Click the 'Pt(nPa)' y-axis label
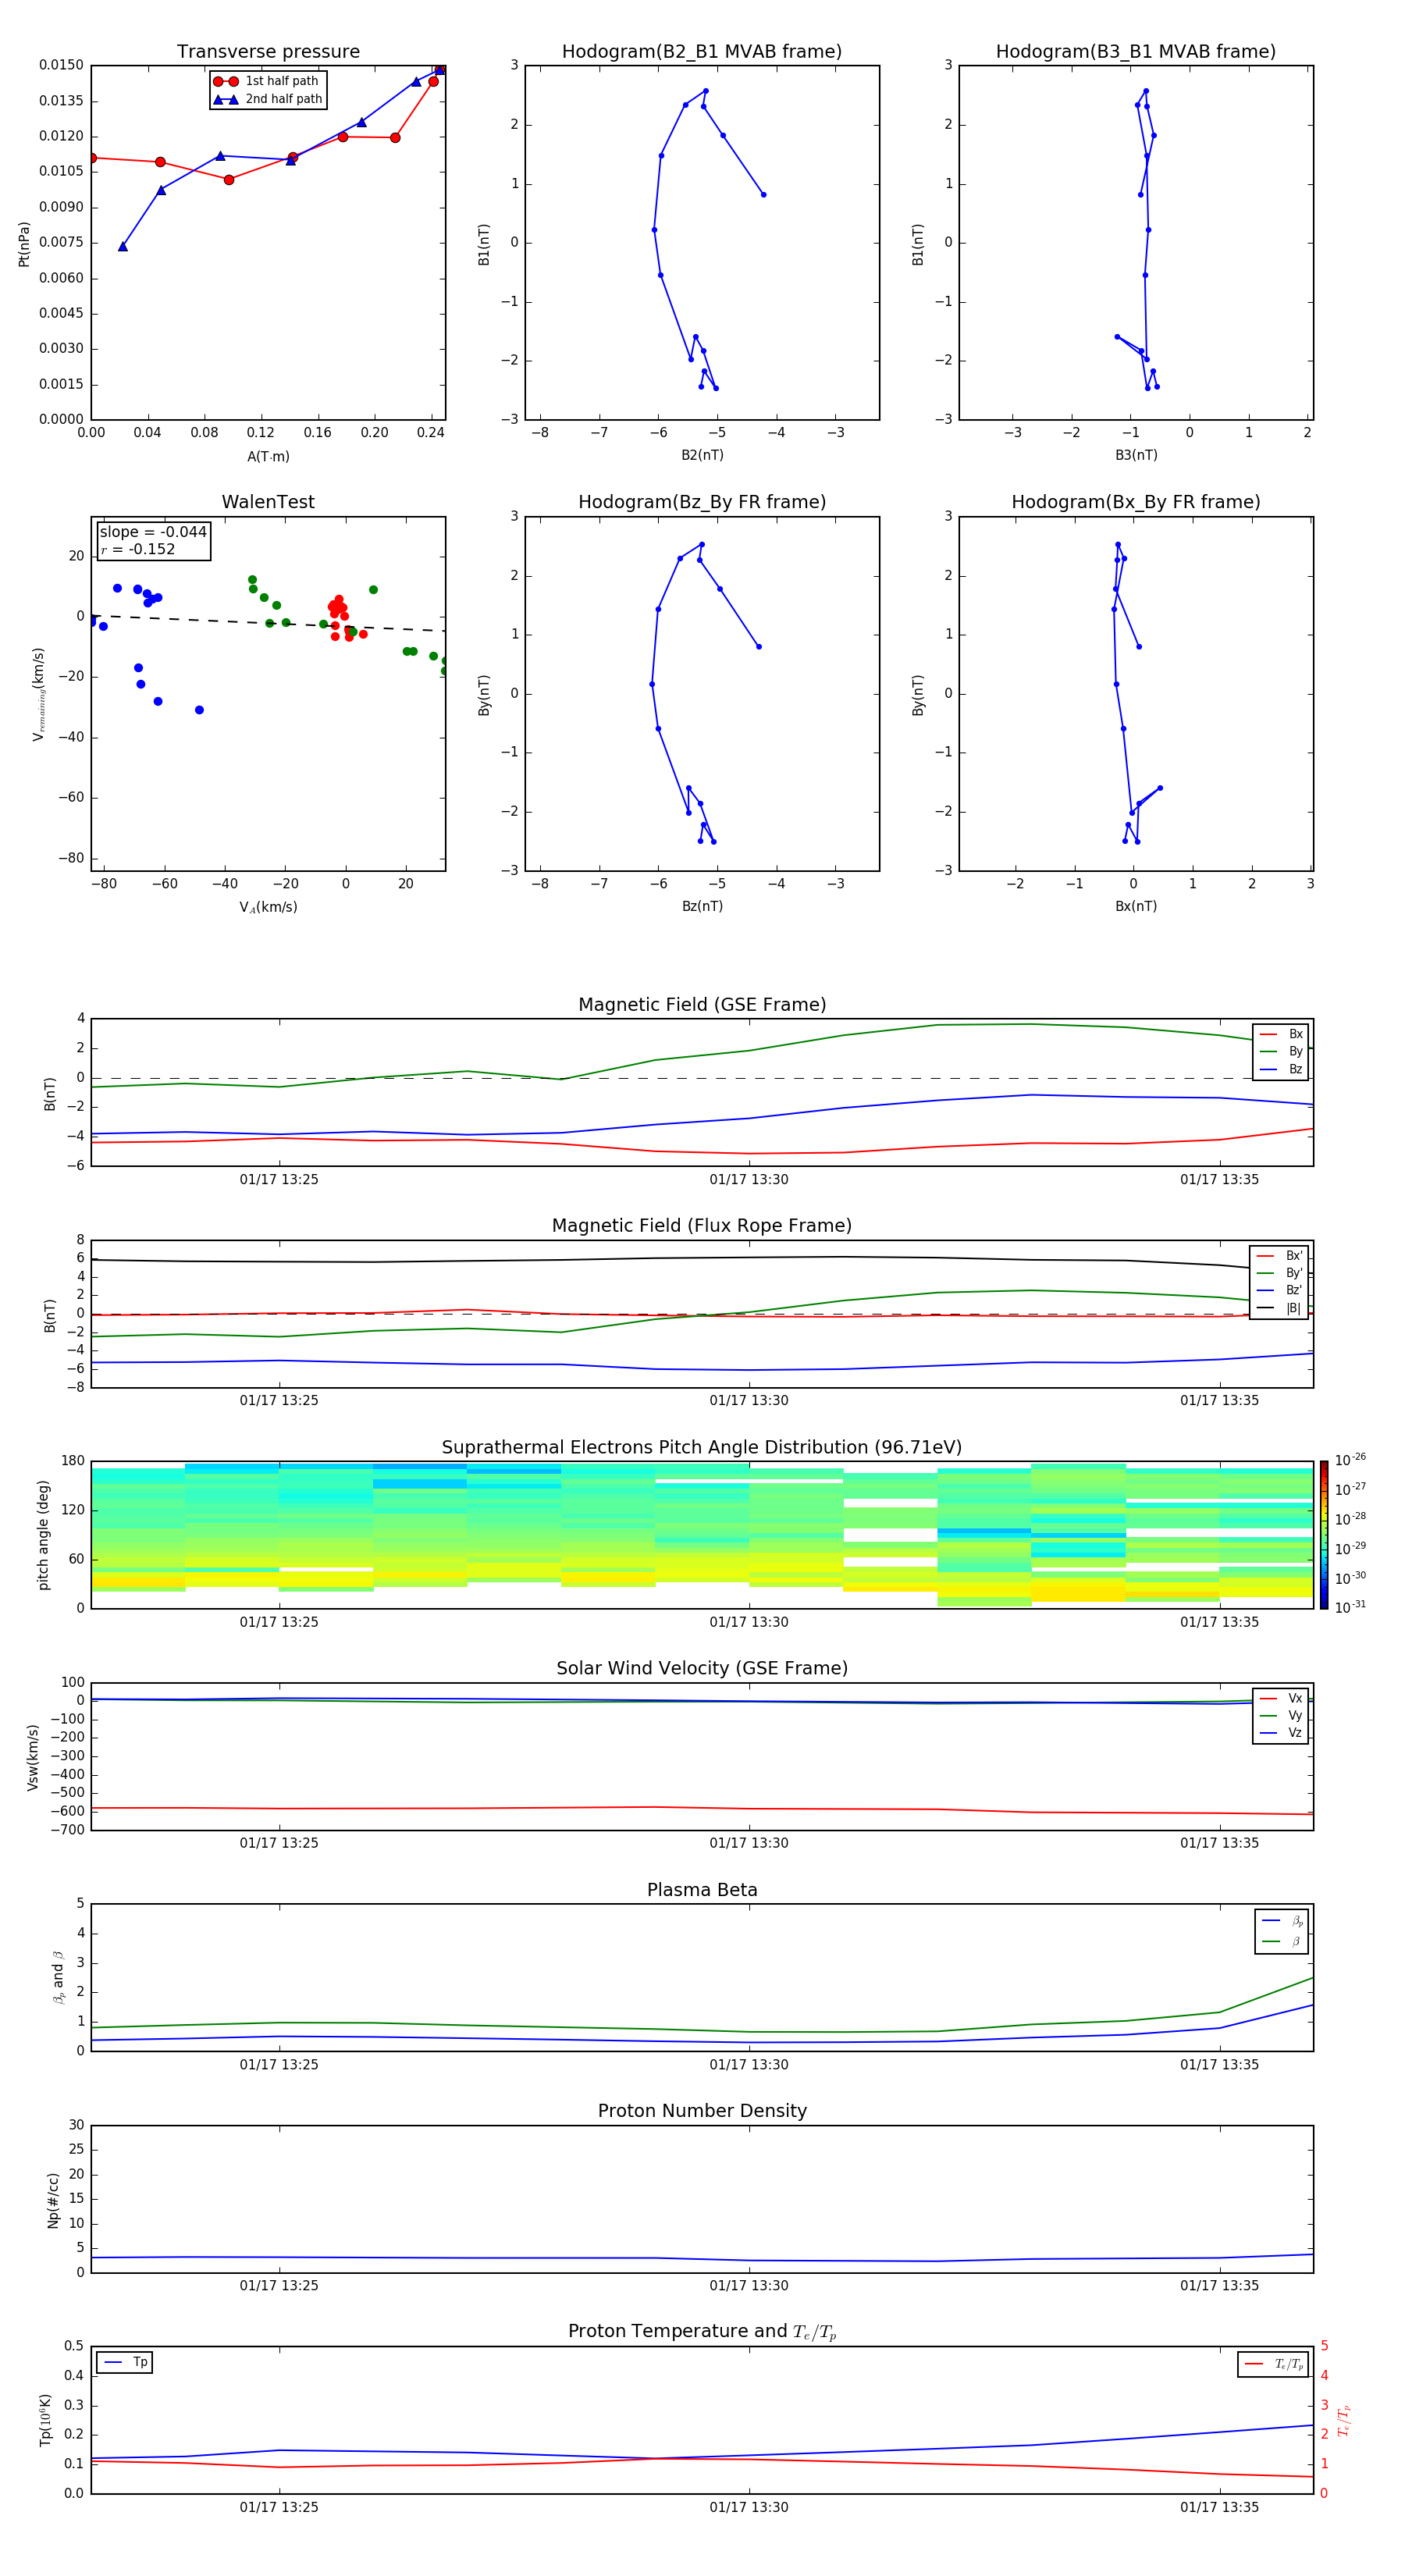 24,243
